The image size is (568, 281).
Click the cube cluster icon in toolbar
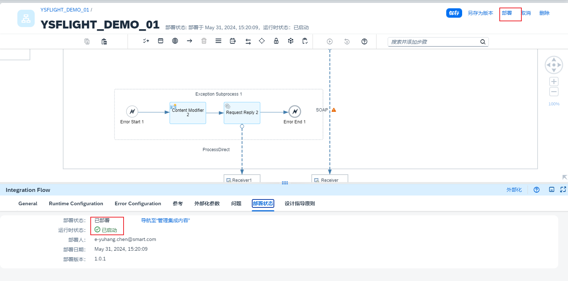tap(291, 41)
